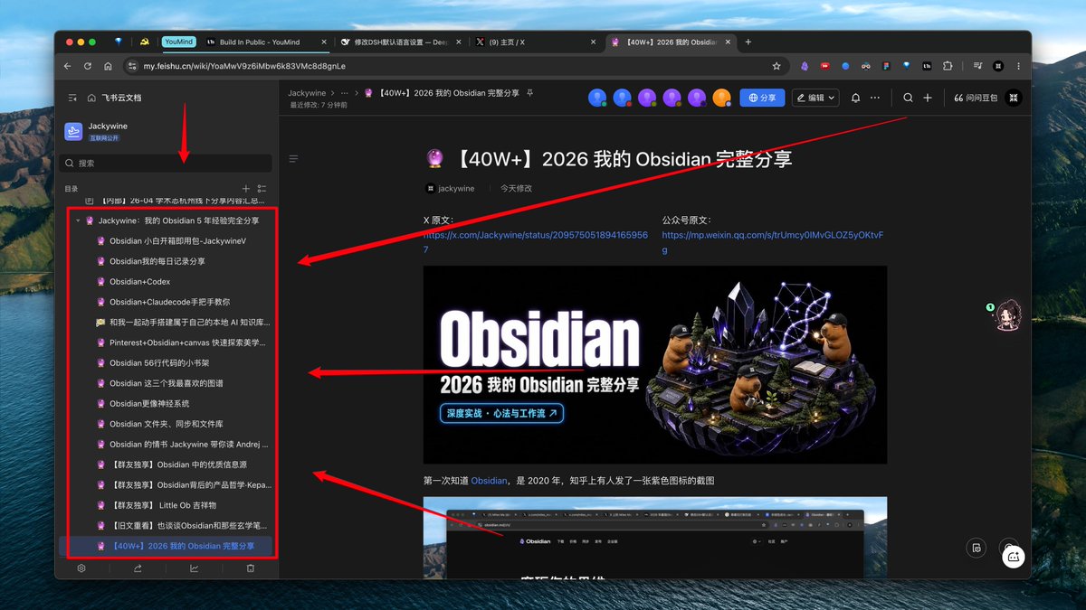Switch to the '修改DSH默认语言设置' tab

click(399, 42)
